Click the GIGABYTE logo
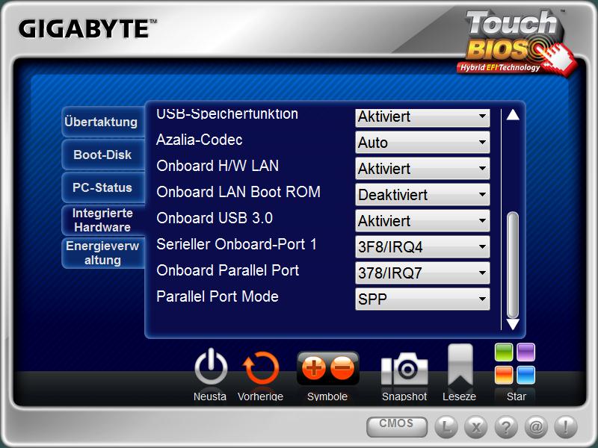 pos(87,29)
